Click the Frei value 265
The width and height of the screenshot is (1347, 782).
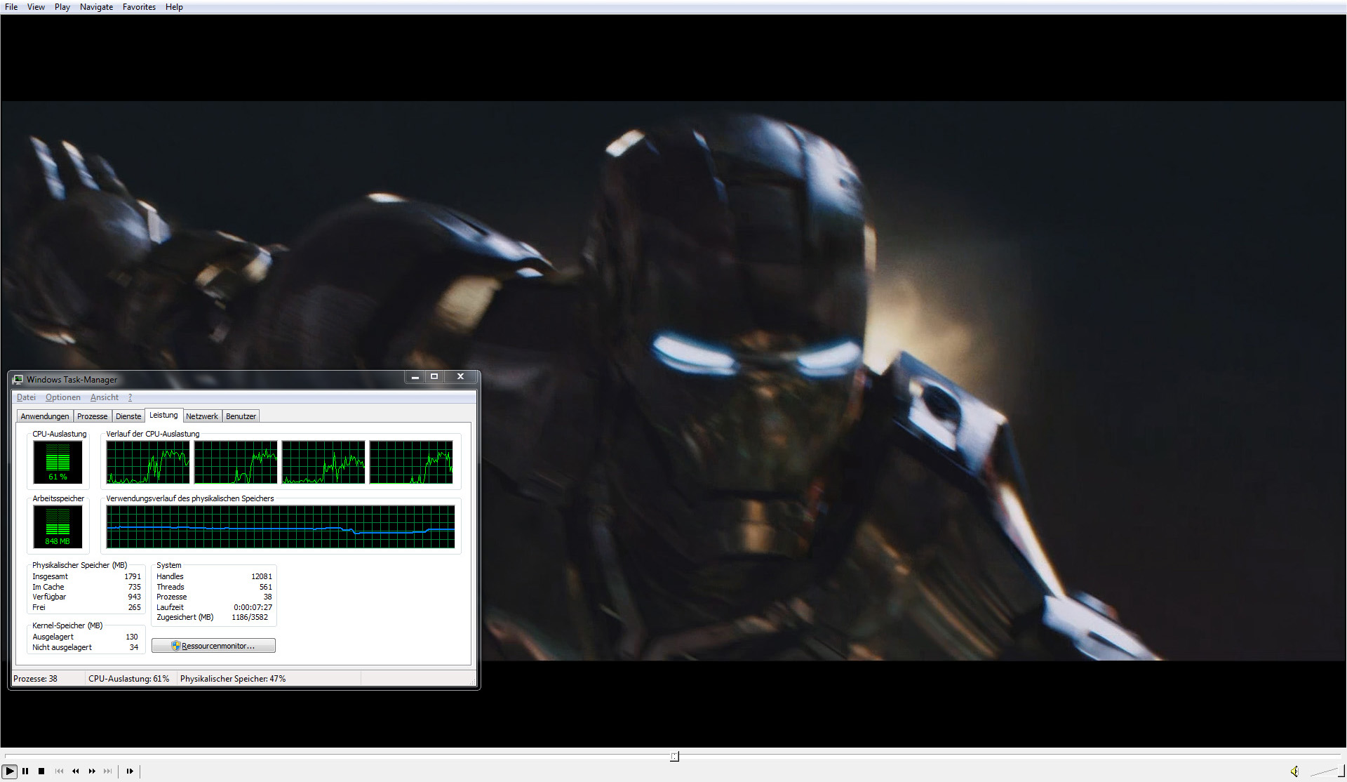134,607
